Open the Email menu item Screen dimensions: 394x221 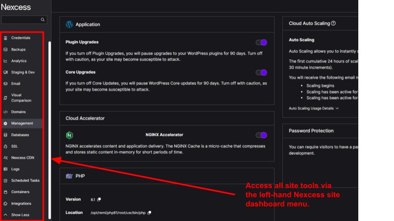pos(16,83)
